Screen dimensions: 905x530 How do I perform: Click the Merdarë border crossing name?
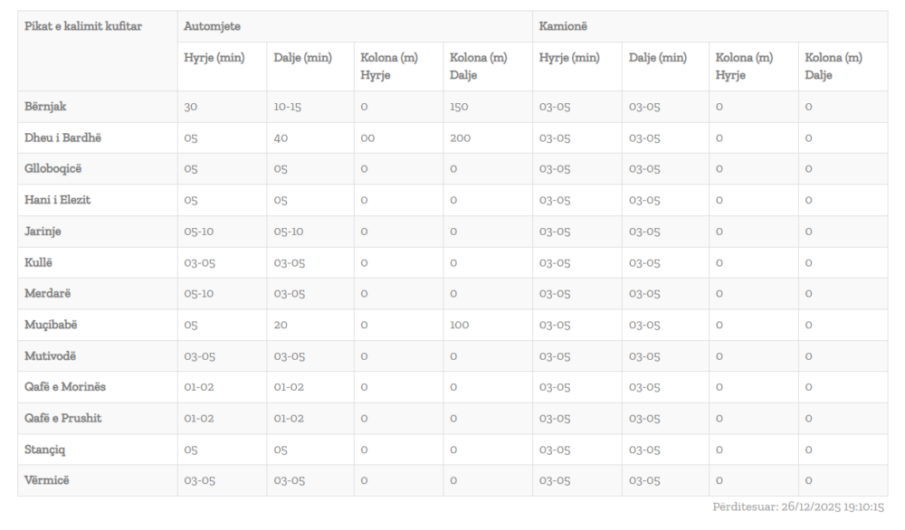pyautogui.click(x=48, y=294)
